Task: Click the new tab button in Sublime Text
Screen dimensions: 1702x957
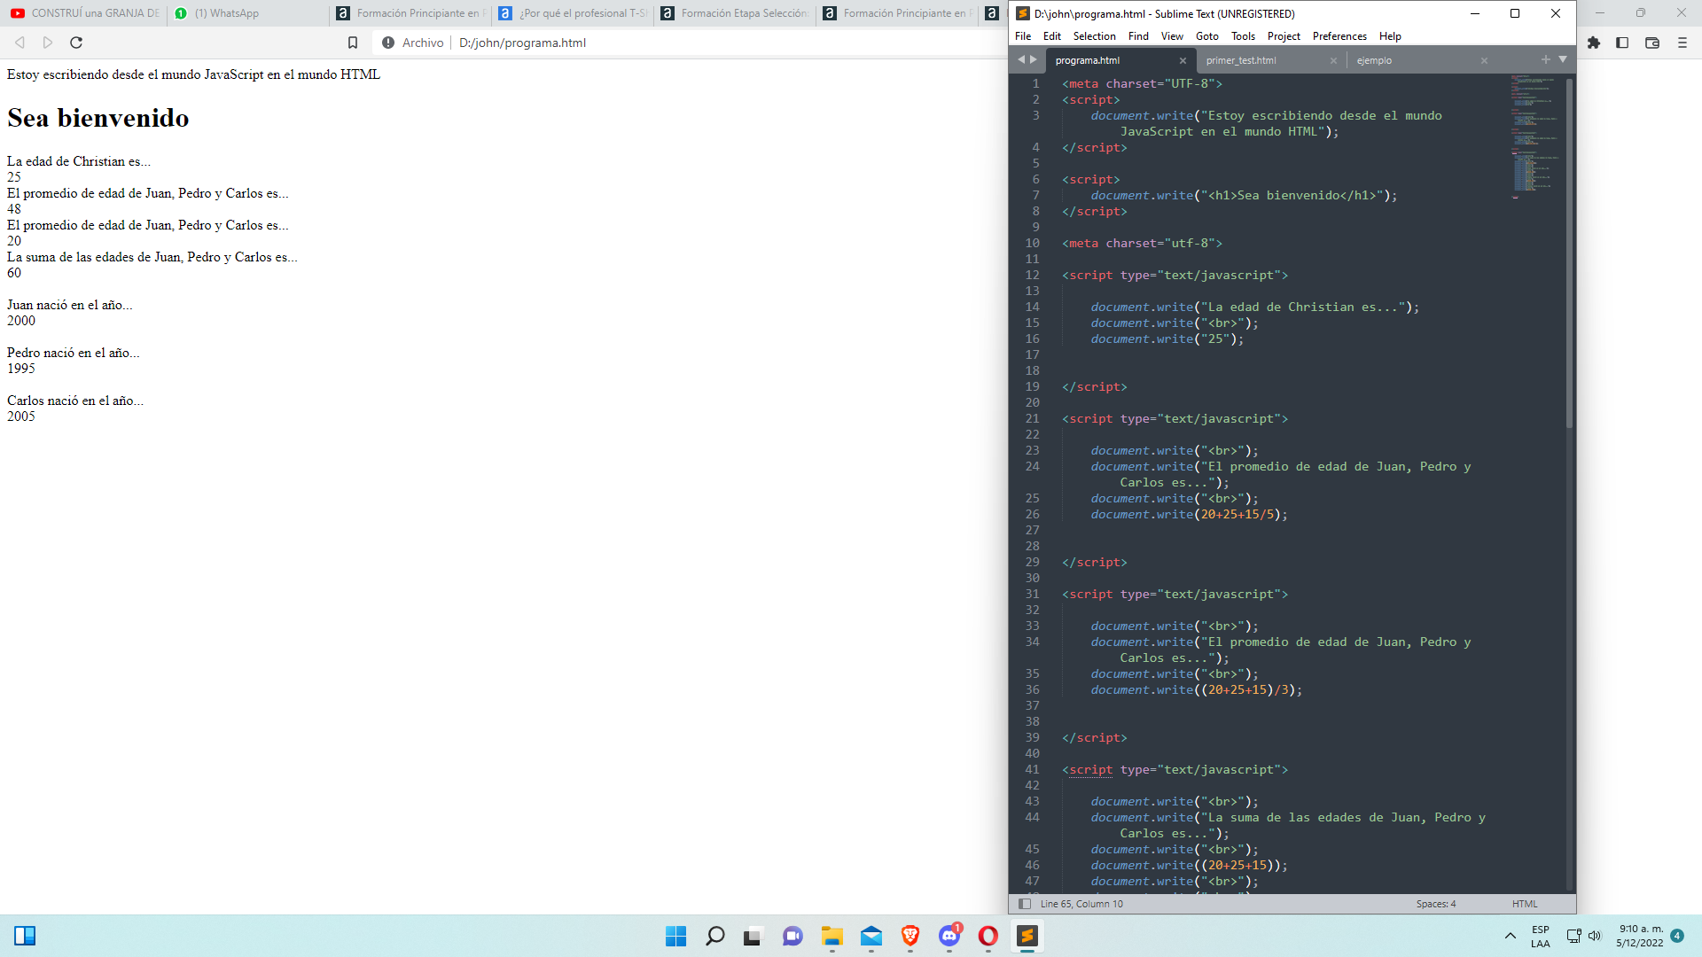Action: click(1545, 59)
